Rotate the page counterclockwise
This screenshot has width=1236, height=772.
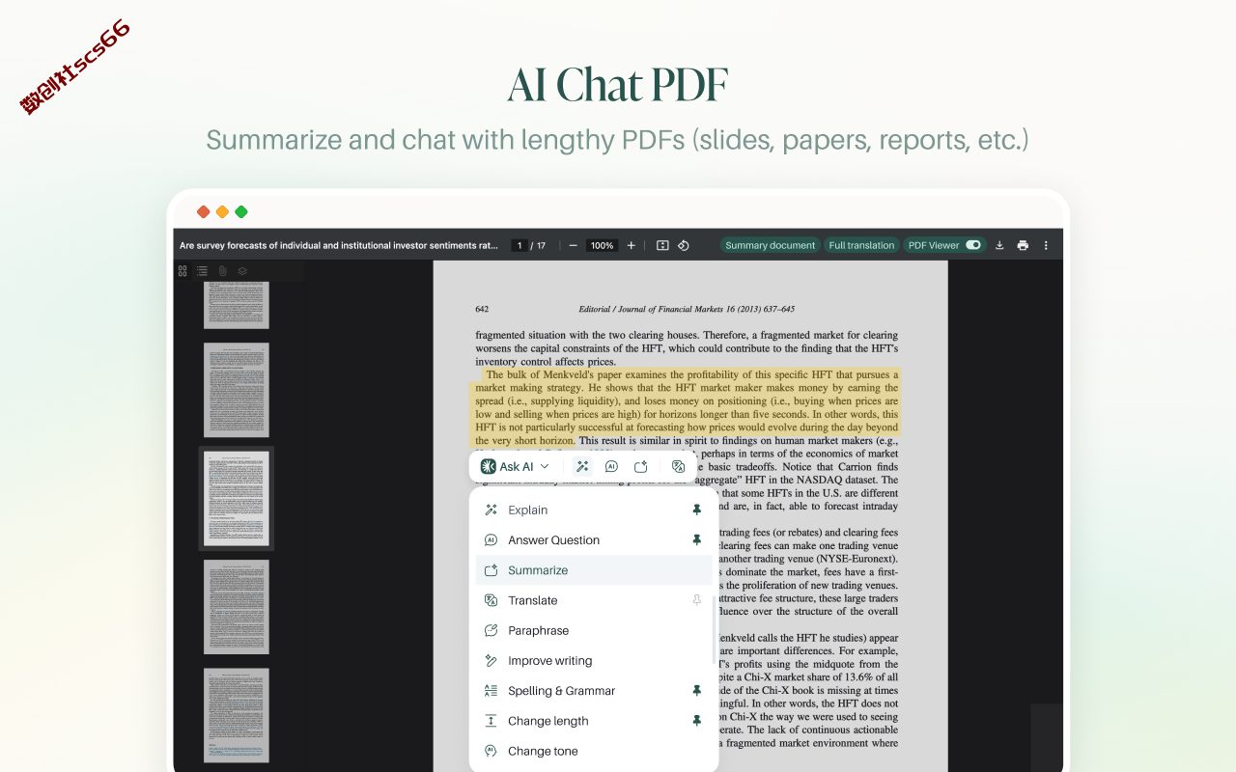coord(683,245)
